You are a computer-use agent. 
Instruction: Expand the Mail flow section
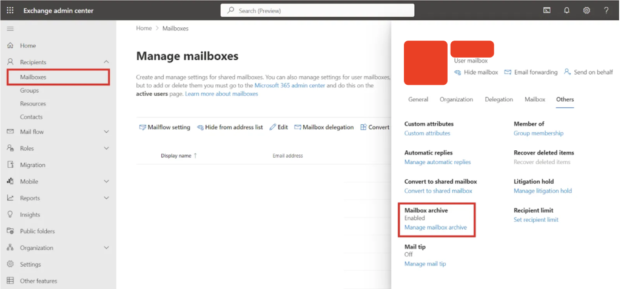click(x=107, y=131)
